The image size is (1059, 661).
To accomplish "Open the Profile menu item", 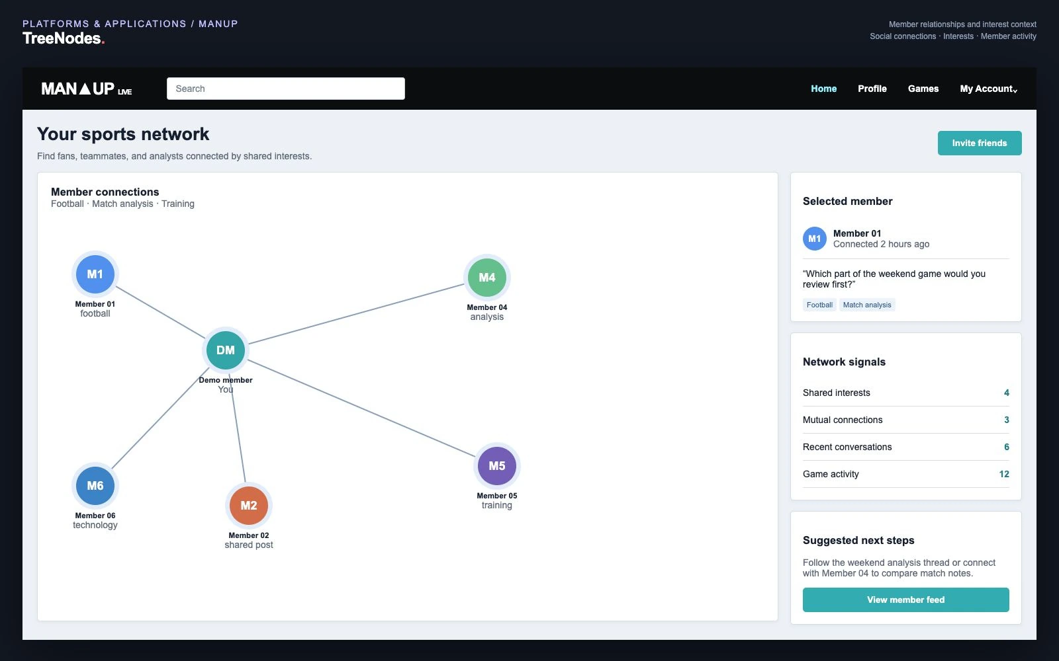I will 872,89.
